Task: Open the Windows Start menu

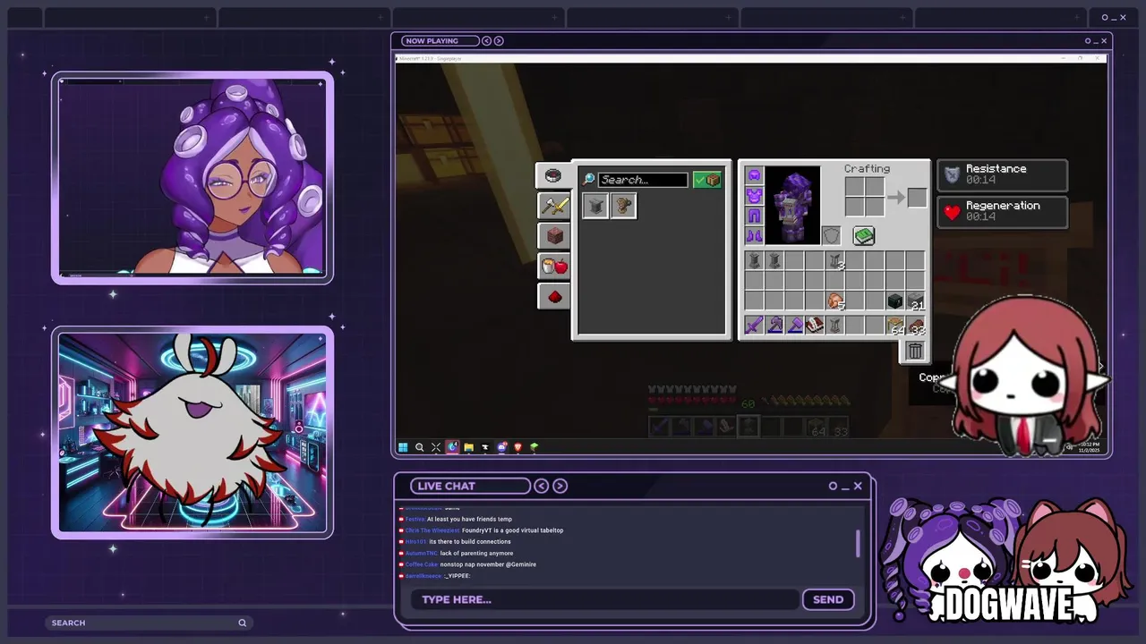Action: tap(403, 447)
